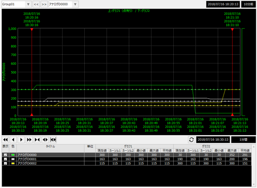Click the bottom red triangle of cursor 2
The height and width of the screenshot is (188, 257).
coord(232,114)
